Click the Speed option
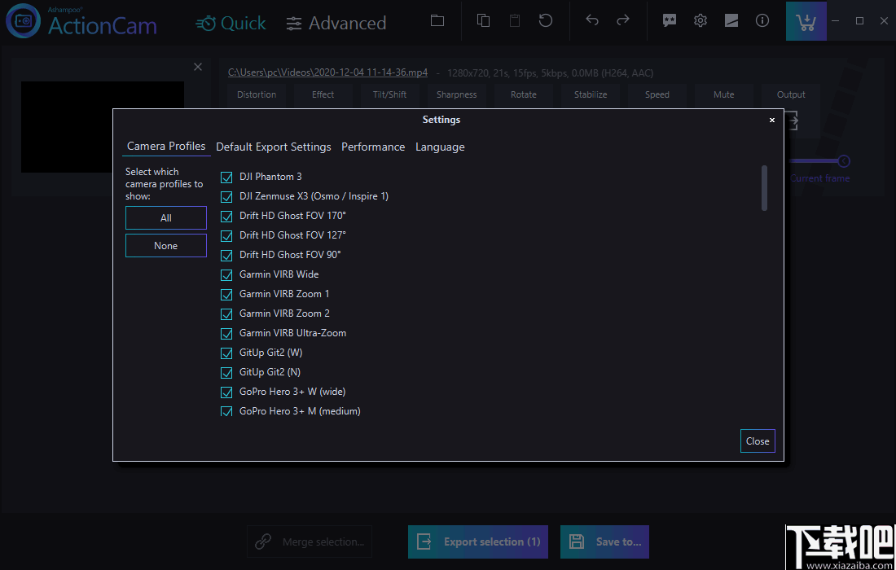 point(657,94)
